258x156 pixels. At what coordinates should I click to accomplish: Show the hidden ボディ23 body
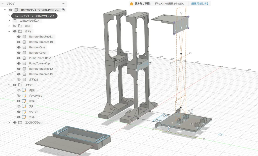tap(19, 80)
